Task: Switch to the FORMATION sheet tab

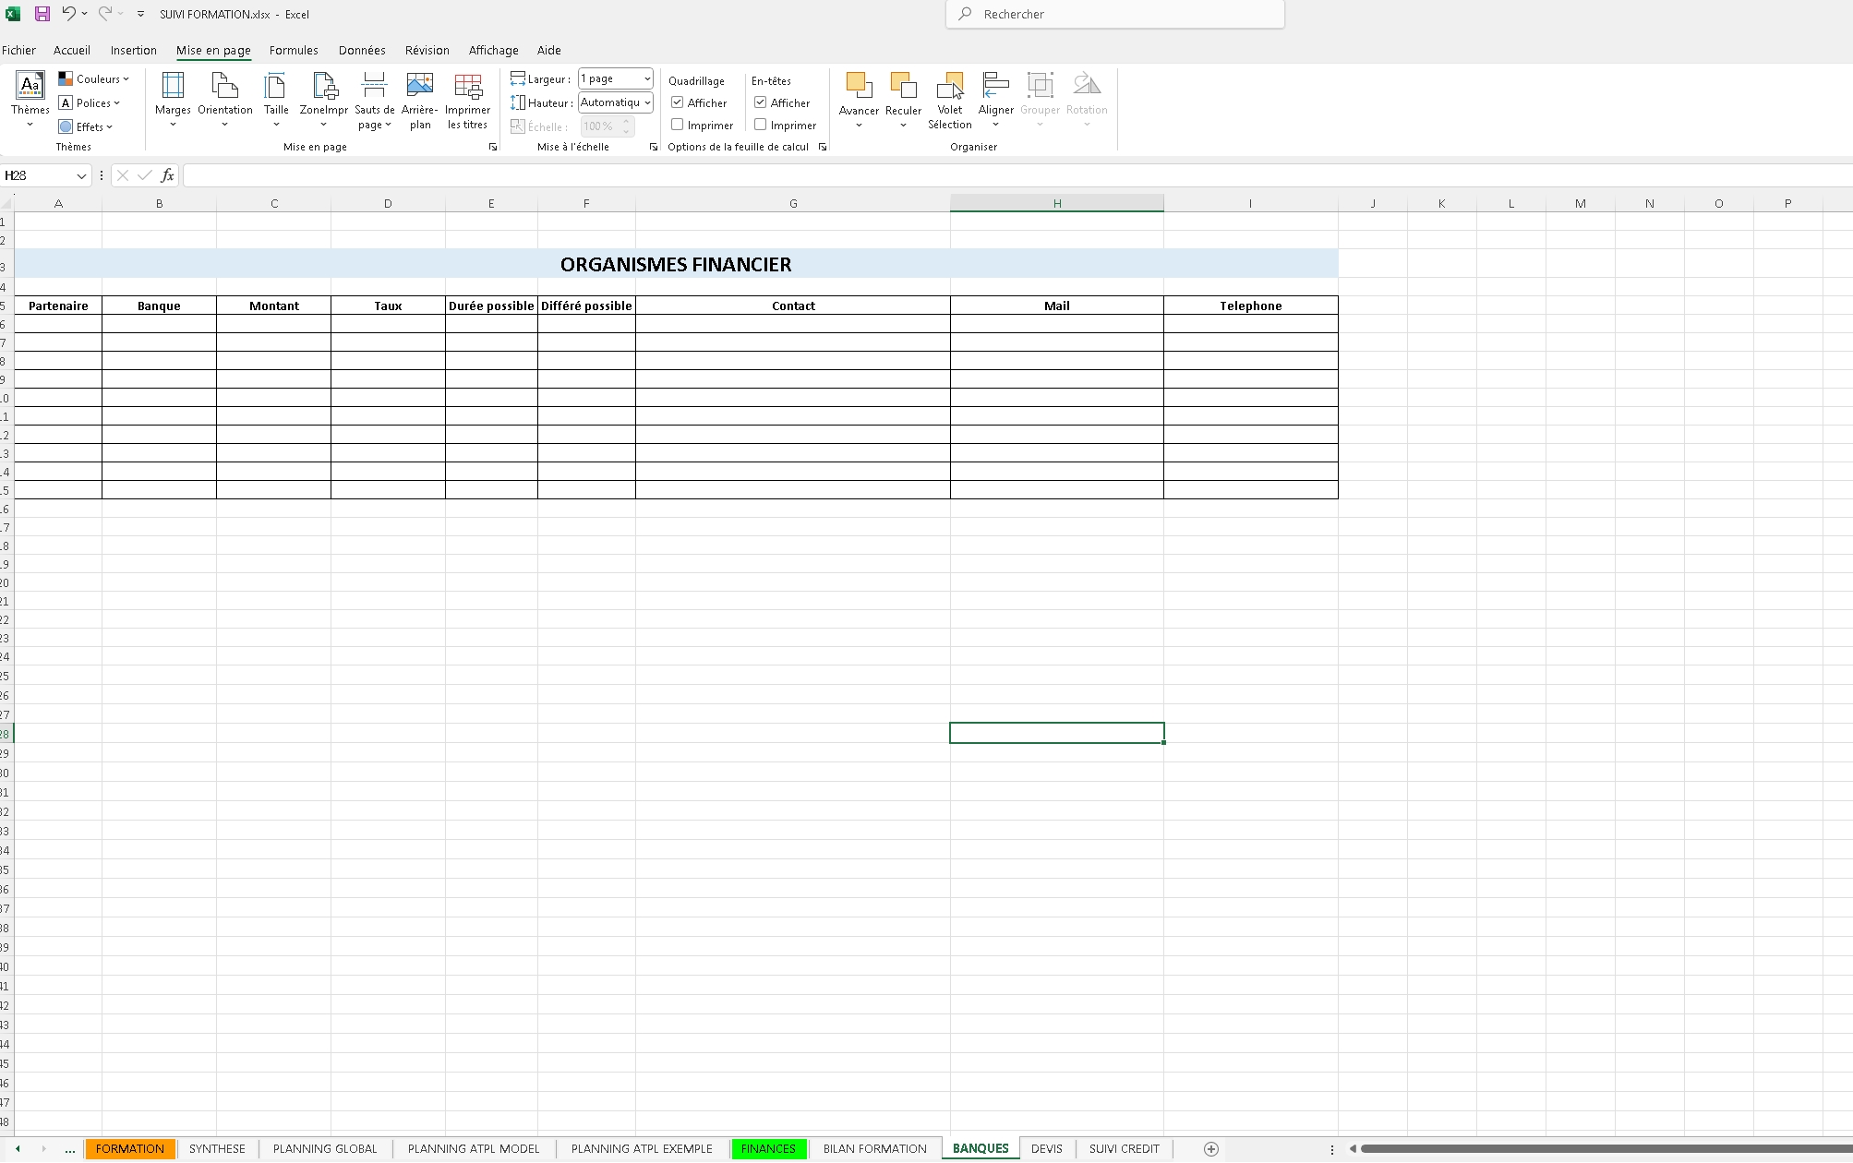Action: 129,1149
